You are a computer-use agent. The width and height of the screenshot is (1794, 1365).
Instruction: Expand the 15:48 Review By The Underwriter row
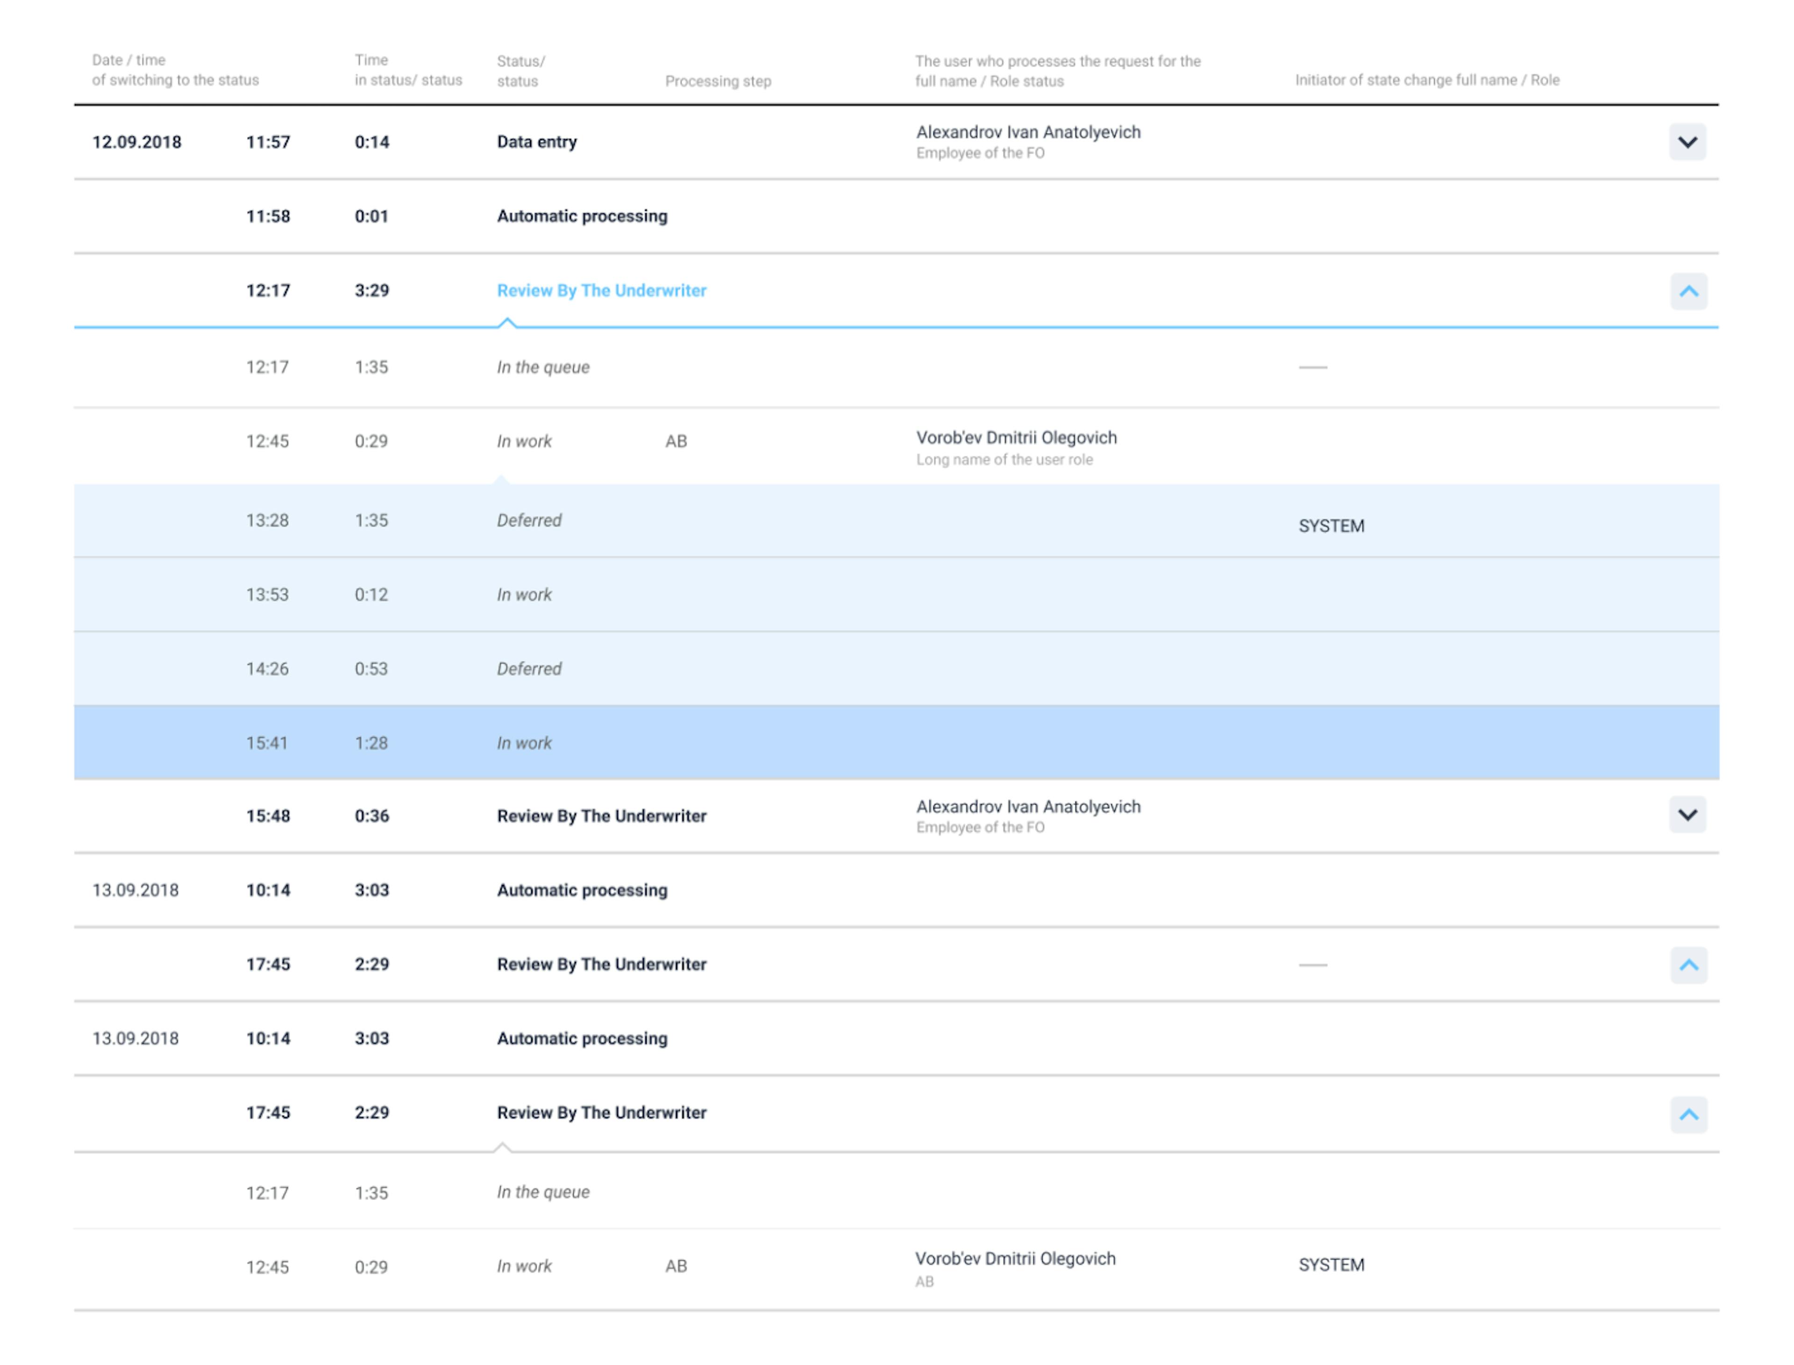(x=1687, y=815)
